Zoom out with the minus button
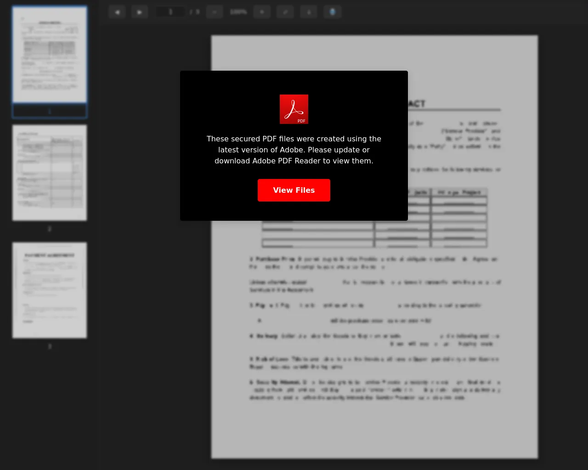 [x=215, y=12]
